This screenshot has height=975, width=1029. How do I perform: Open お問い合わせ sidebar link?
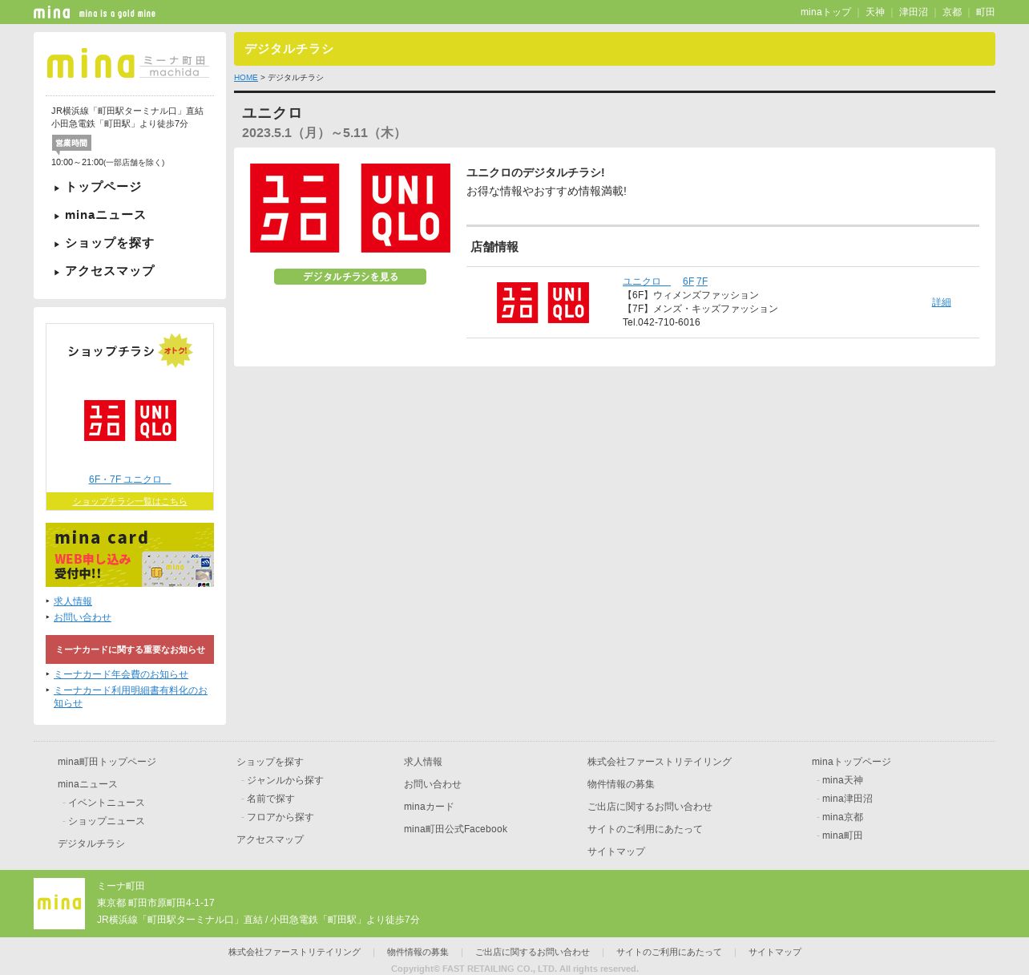tap(83, 617)
